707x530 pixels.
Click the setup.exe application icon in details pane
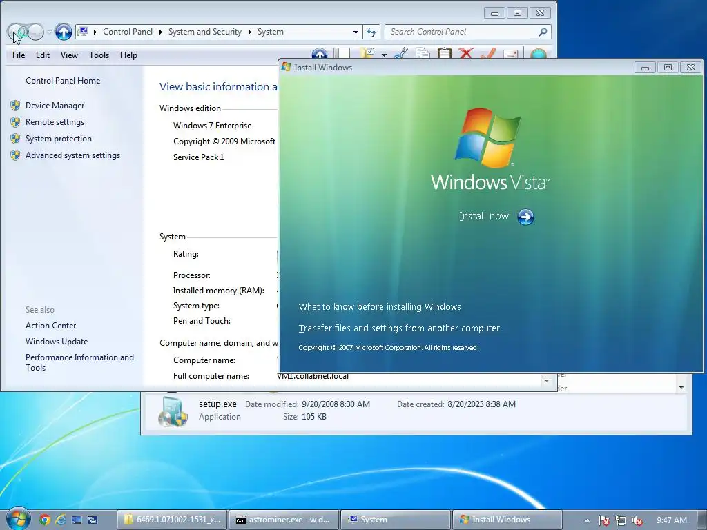(x=173, y=411)
